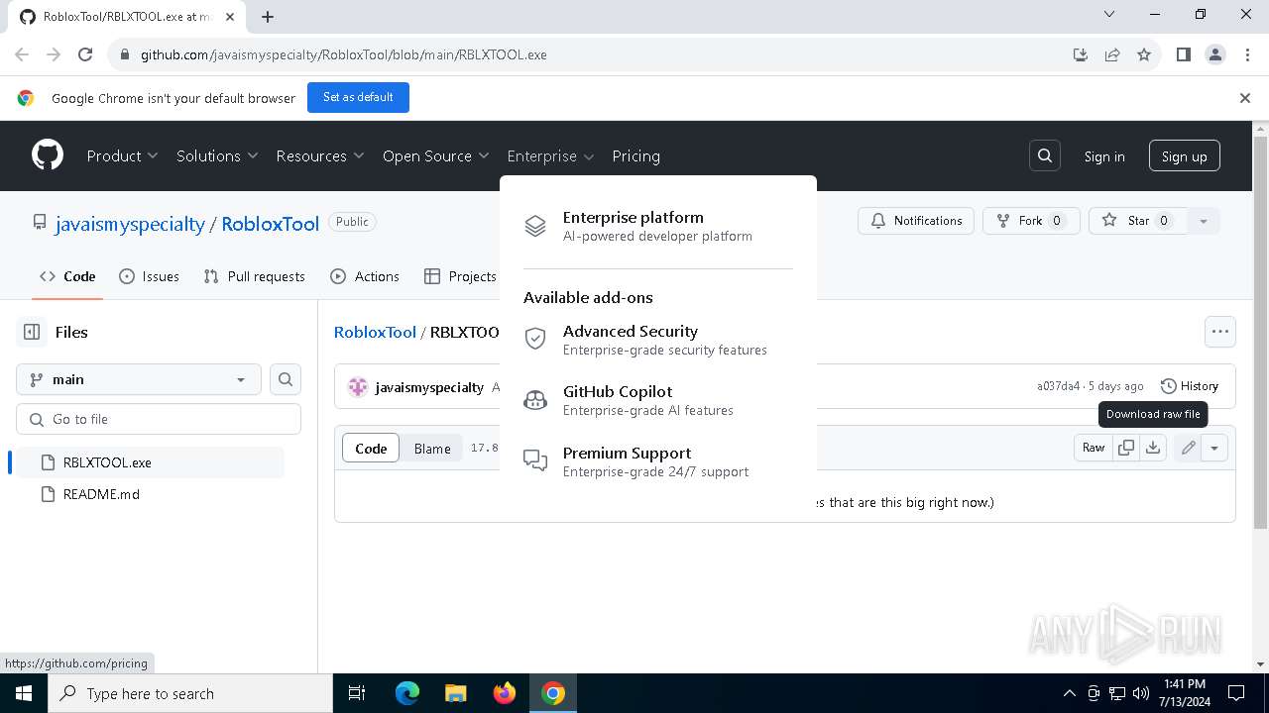The width and height of the screenshot is (1269, 713).
Task: Expand the Product menu
Action: tap(122, 155)
